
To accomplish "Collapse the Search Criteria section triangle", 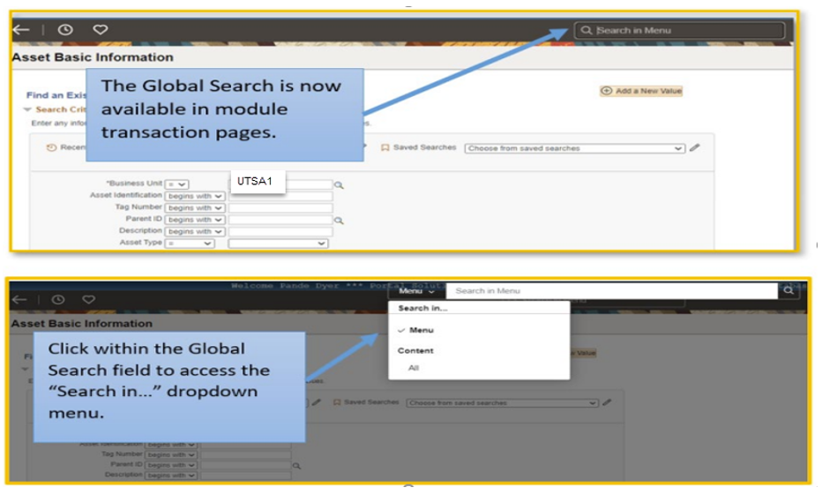I will [x=27, y=109].
